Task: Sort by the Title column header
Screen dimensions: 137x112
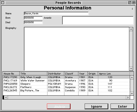Action: pyautogui.click(x=33, y=73)
